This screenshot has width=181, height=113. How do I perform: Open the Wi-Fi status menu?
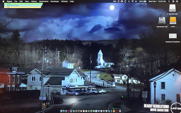(133, 1)
